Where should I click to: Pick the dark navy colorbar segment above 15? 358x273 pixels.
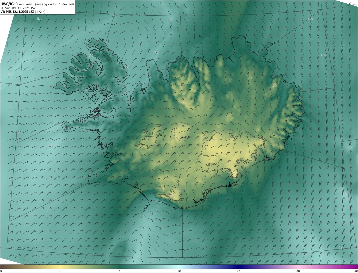(x=239, y=267)
